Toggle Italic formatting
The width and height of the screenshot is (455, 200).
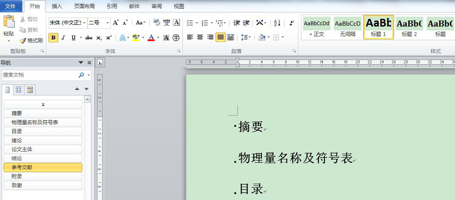pos(64,38)
